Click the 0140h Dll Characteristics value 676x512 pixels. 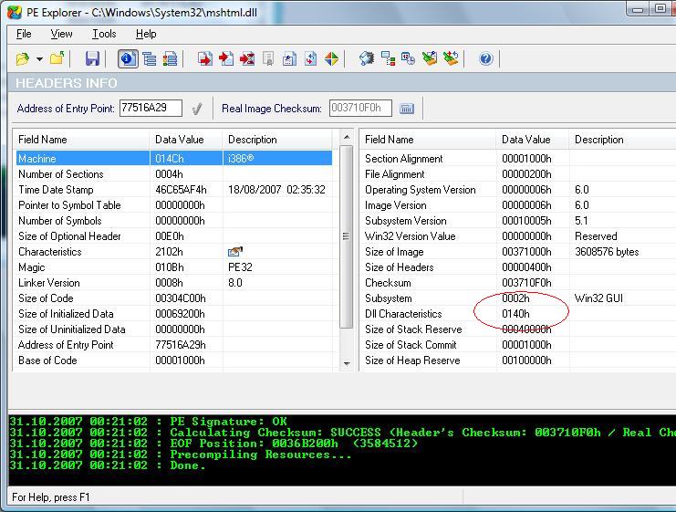515,314
